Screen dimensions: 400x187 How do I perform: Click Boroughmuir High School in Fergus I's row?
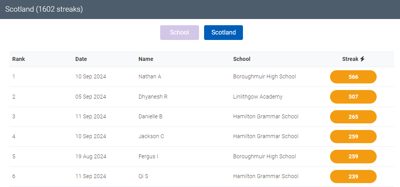pos(265,156)
